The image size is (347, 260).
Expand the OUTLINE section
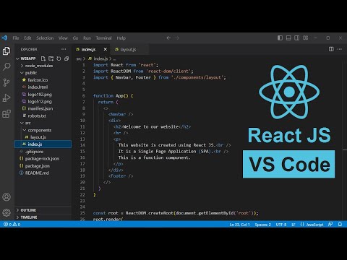(x=28, y=210)
